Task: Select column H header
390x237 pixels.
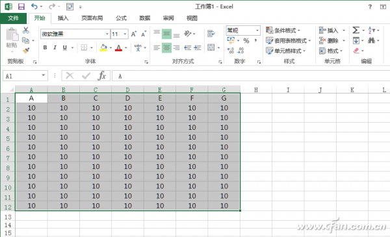Action: point(256,90)
